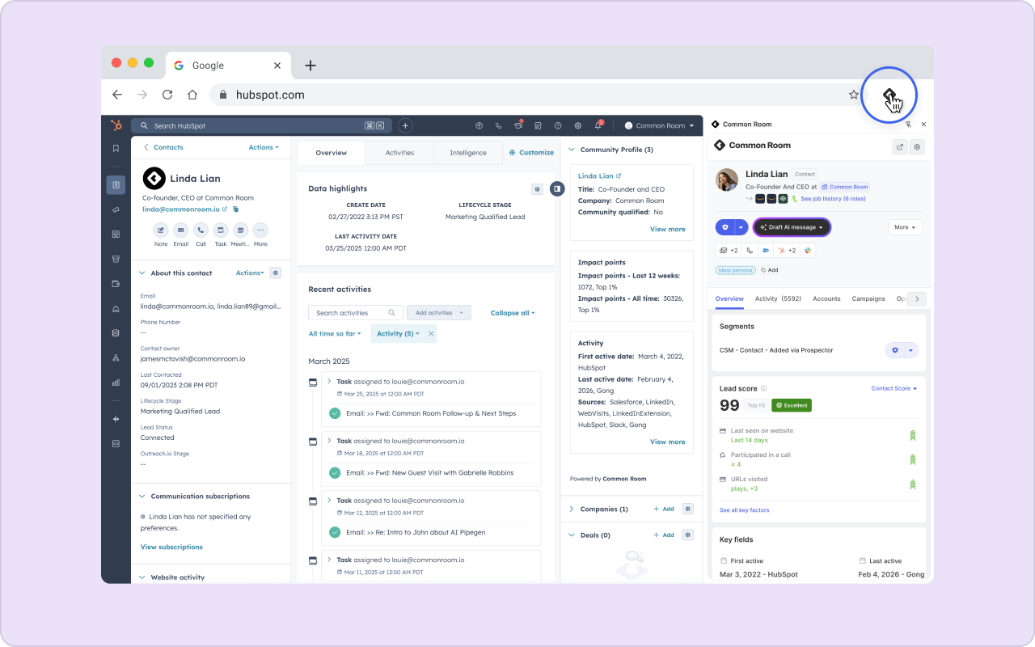The image size is (1035, 647).
Task: Open the Activity (5) filter dropdown
Action: (x=399, y=333)
